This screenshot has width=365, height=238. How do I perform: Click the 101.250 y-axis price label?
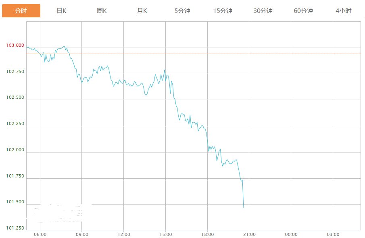point(15,228)
